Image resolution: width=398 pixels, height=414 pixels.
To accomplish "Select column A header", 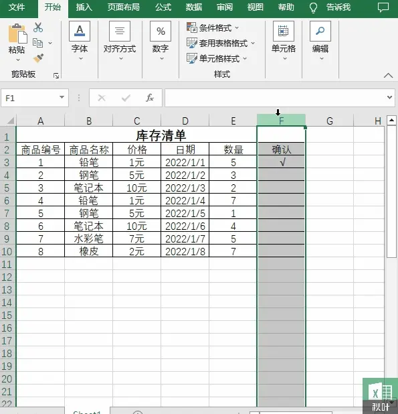I will click(40, 121).
